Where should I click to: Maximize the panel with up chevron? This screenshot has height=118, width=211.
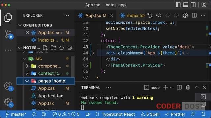coord(197,88)
